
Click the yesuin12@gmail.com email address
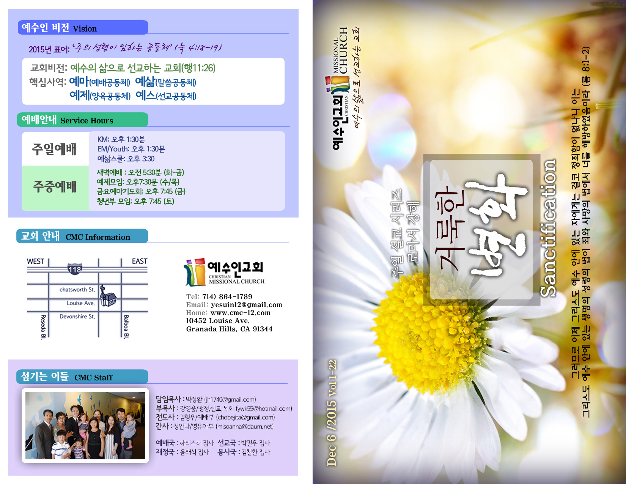coord(246,305)
